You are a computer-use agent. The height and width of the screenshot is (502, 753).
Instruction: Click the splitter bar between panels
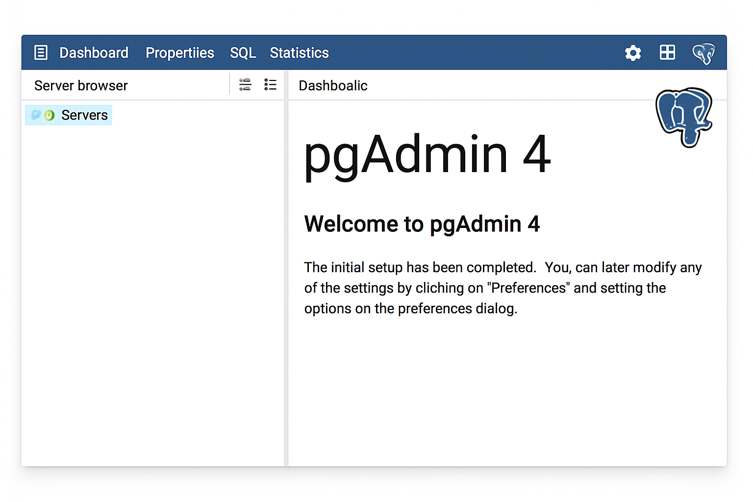click(x=286, y=268)
